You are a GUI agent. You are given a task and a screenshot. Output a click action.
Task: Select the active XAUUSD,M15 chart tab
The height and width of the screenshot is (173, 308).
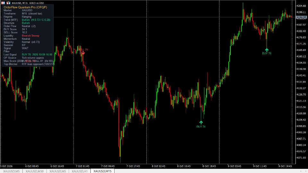pyautogui.click(x=102, y=171)
